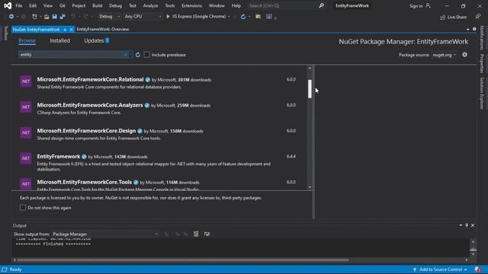Expand the IIS Express run target dropdown

coord(229,17)
